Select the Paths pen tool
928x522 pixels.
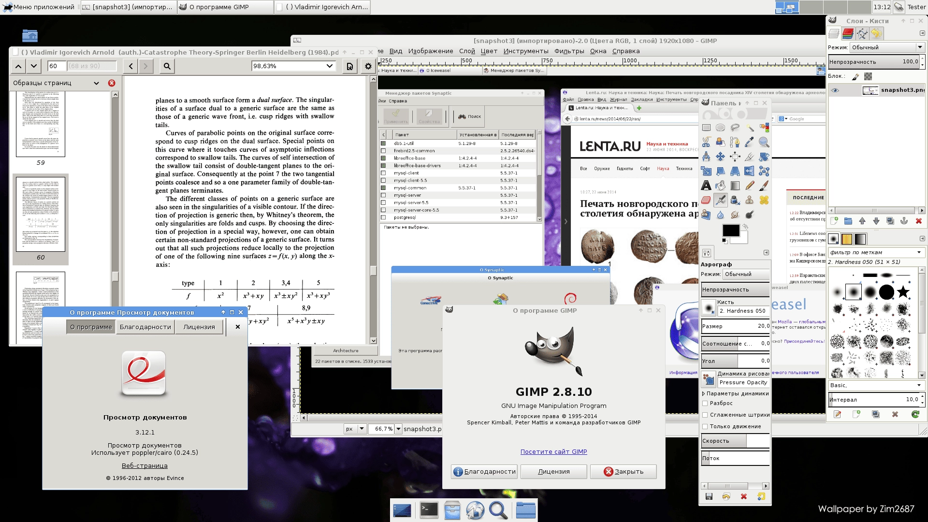(735, 142)
